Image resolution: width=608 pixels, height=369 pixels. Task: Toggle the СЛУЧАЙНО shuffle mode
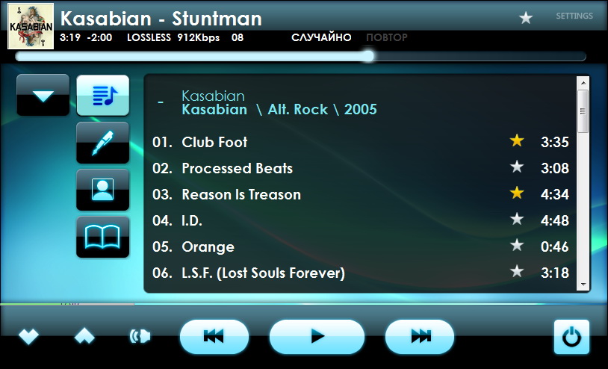321,37
